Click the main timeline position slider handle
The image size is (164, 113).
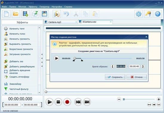pyautogui.click(x=46, y=92)
